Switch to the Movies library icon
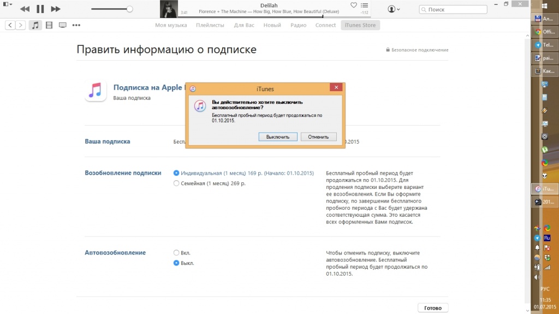The height and width of the screenshot is (314, 559). click(x=49, y=25)
